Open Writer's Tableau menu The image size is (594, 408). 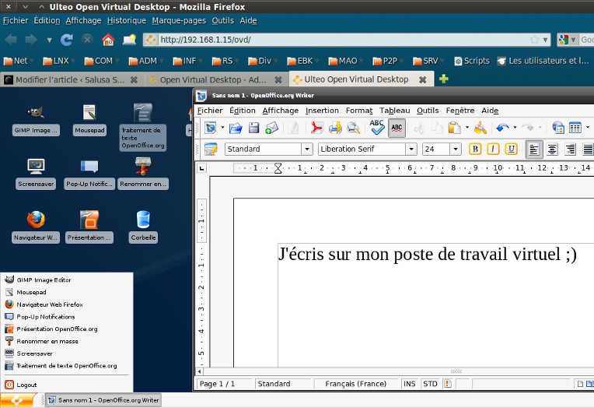(395, 111)
